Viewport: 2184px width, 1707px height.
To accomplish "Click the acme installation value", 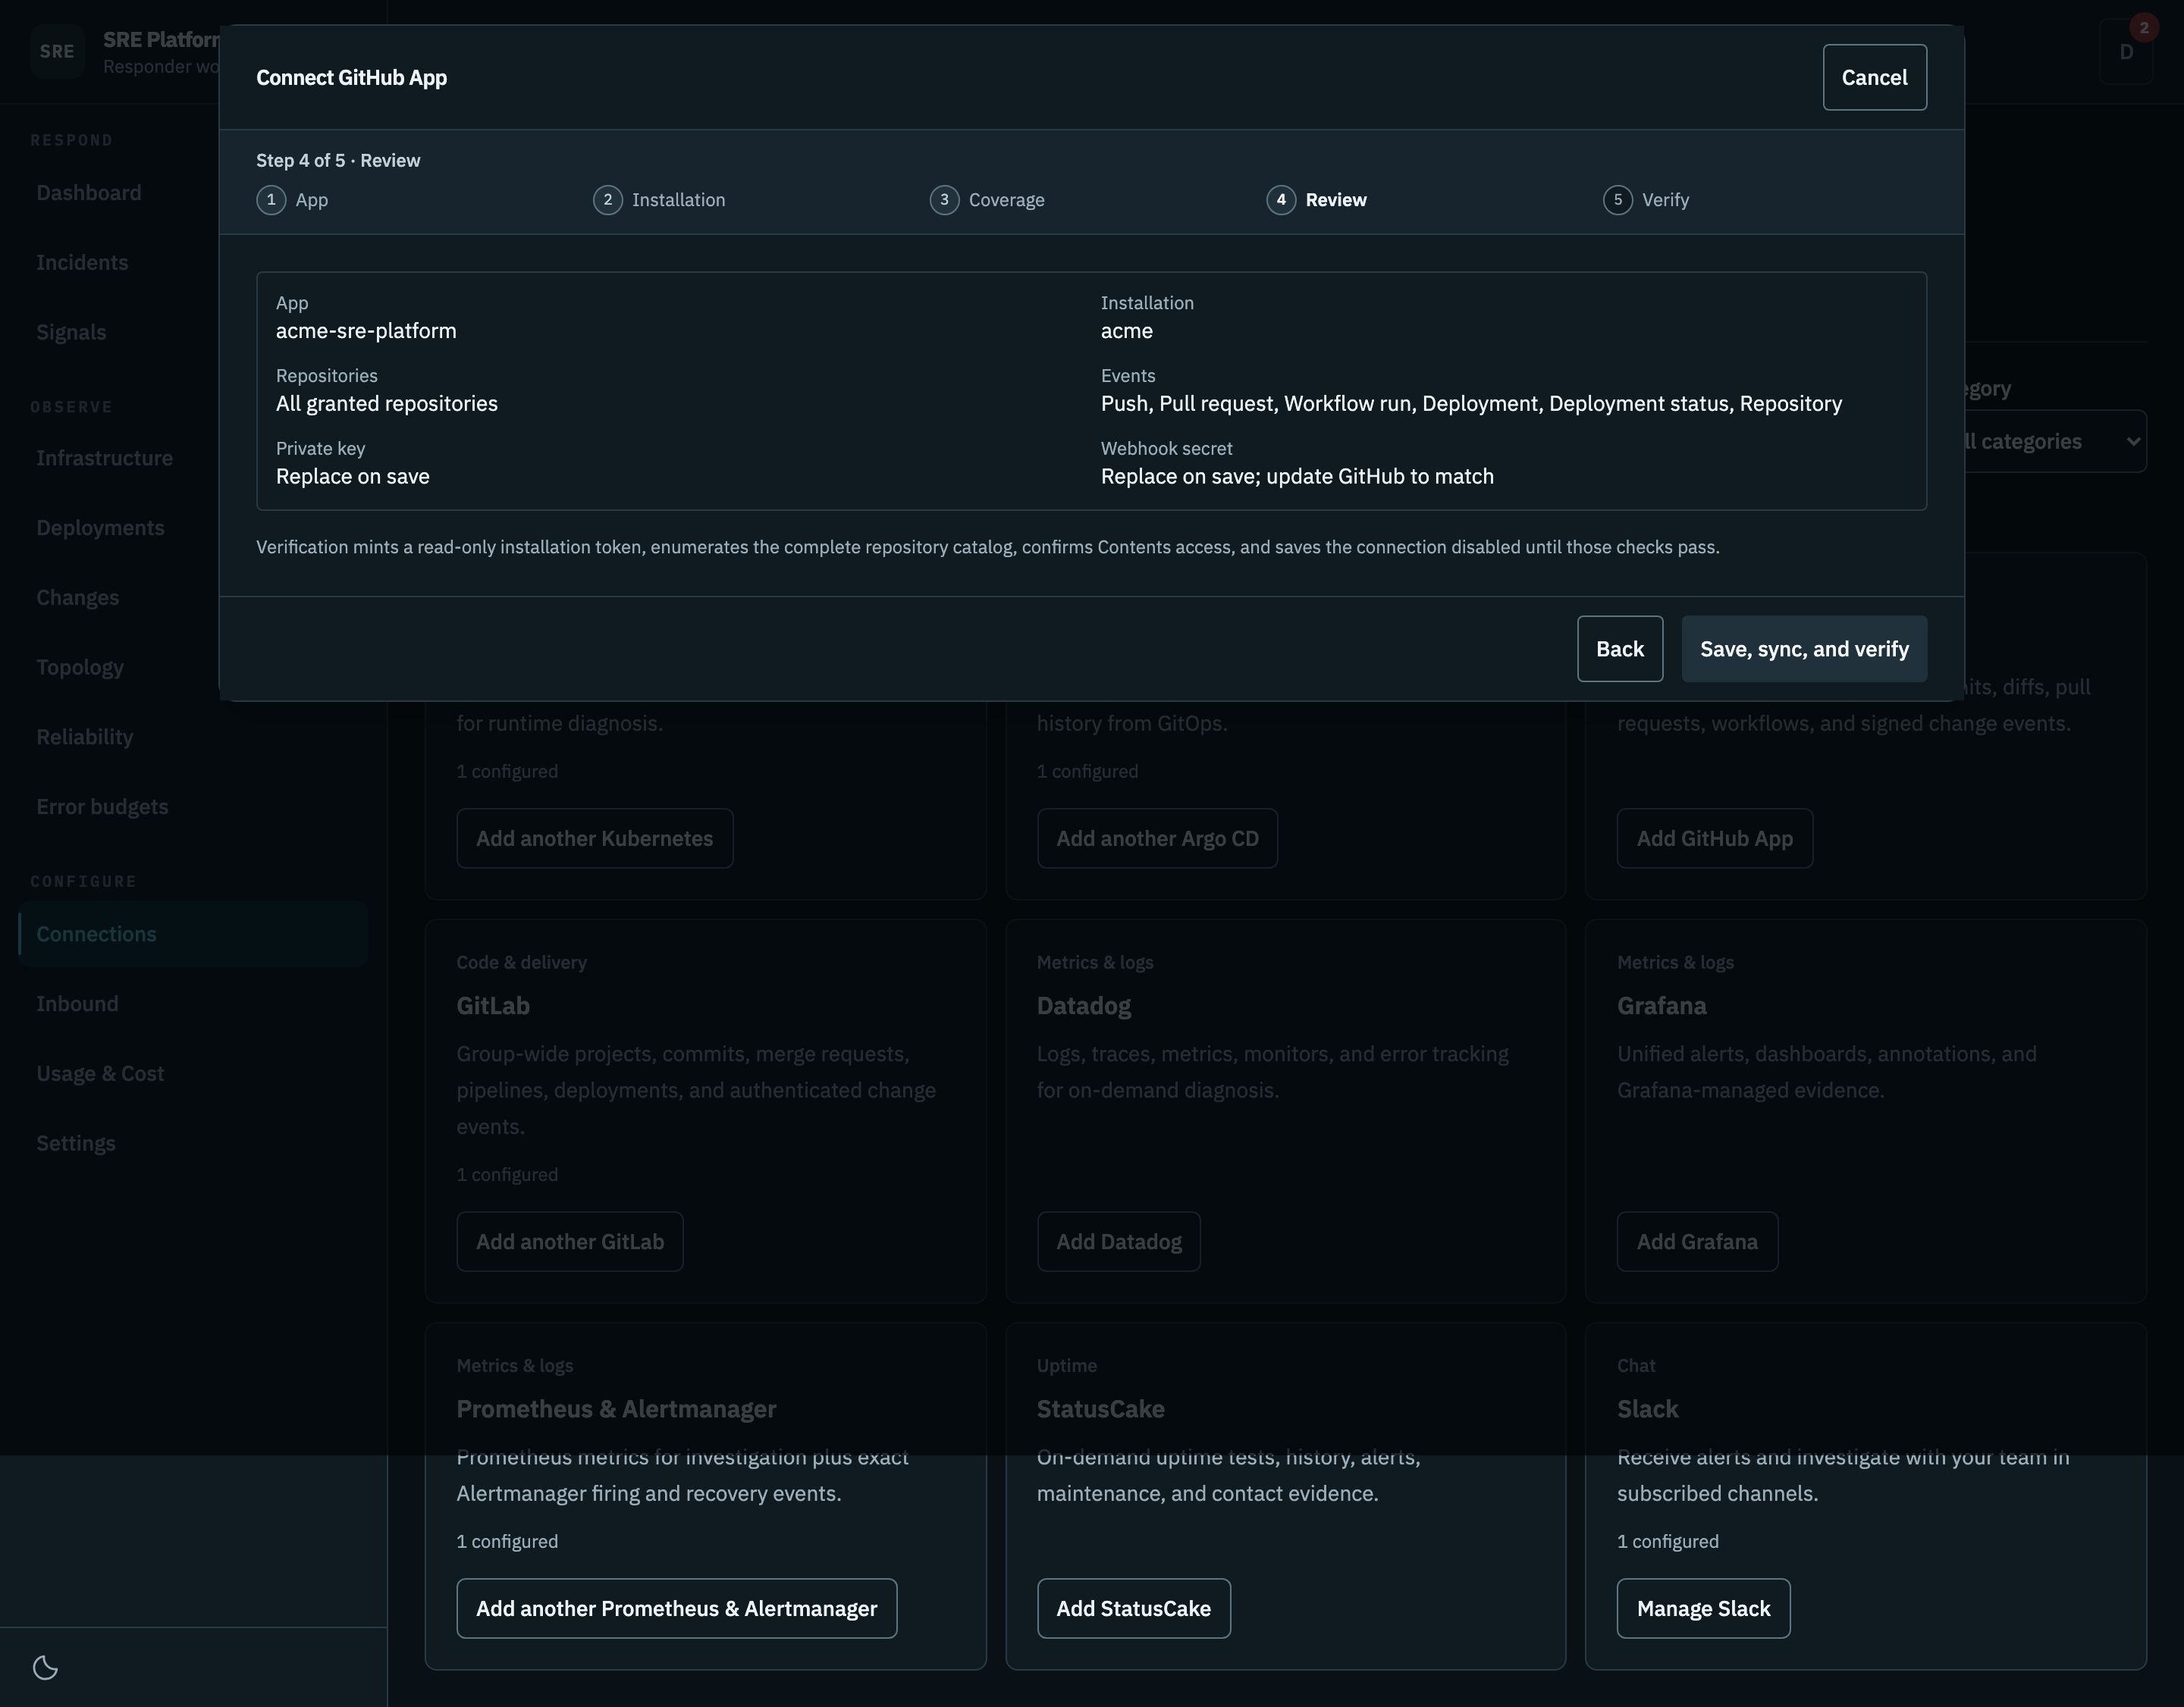I will coord(1126,330).
